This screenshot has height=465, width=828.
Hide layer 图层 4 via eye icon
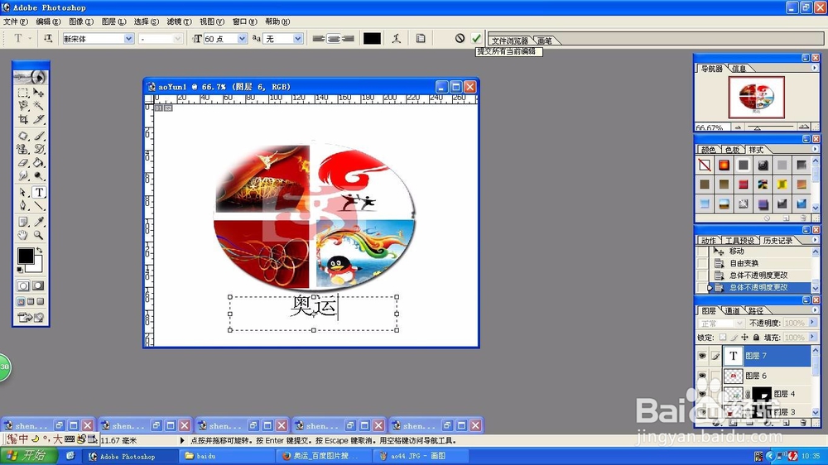pos(702,394)
